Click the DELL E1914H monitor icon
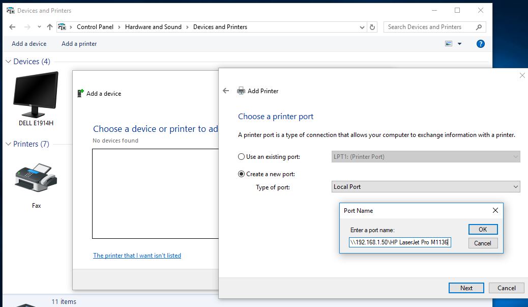 [36, 95]
